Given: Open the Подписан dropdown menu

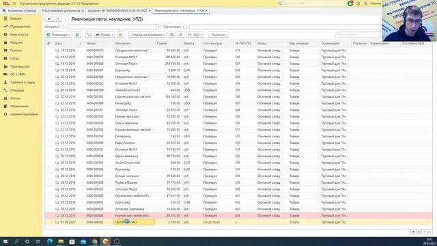Looking at the screenshot, I should coord(218,35).
